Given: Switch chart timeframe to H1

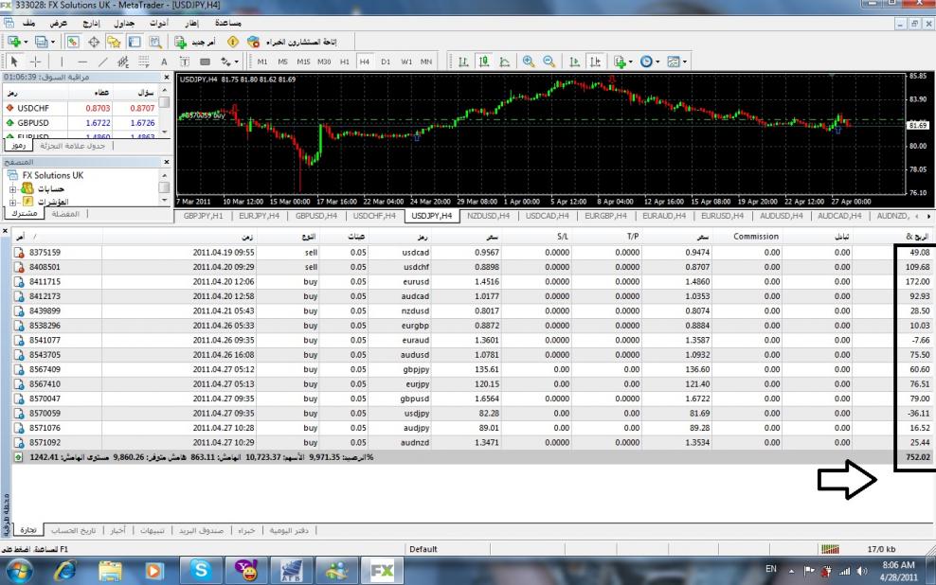Looking at the screenshot, I should pyautogui.click(x=345, y=62).
